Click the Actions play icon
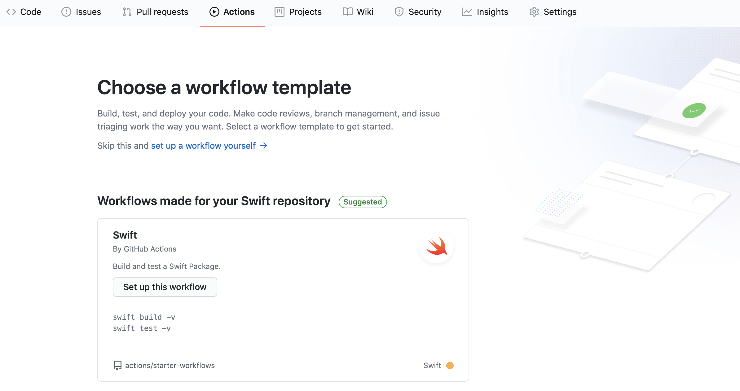Screen dimensions: 740x391 point(214,12)
